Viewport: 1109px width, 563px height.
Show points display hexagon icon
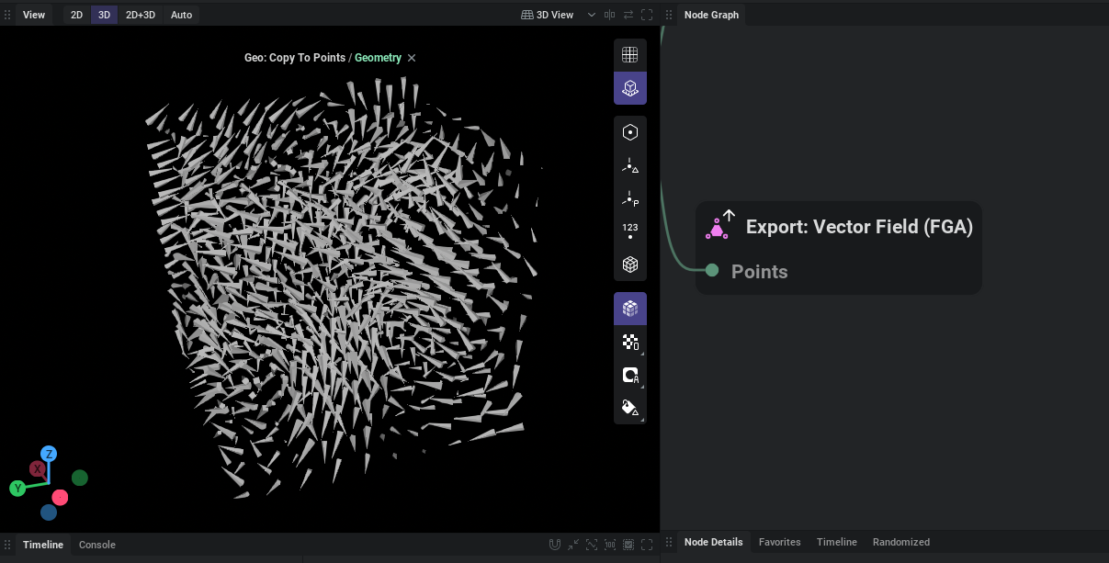(629, 132)
